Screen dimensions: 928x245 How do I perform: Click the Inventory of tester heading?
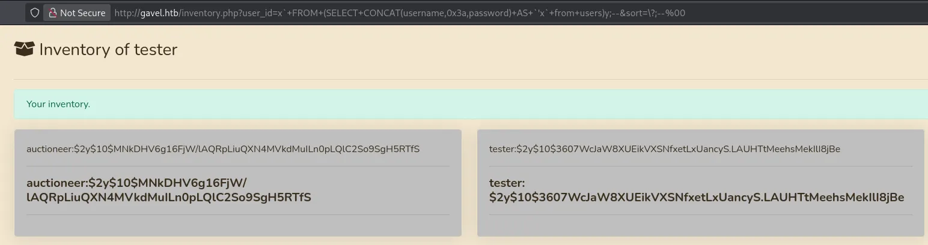coord(108,50)
